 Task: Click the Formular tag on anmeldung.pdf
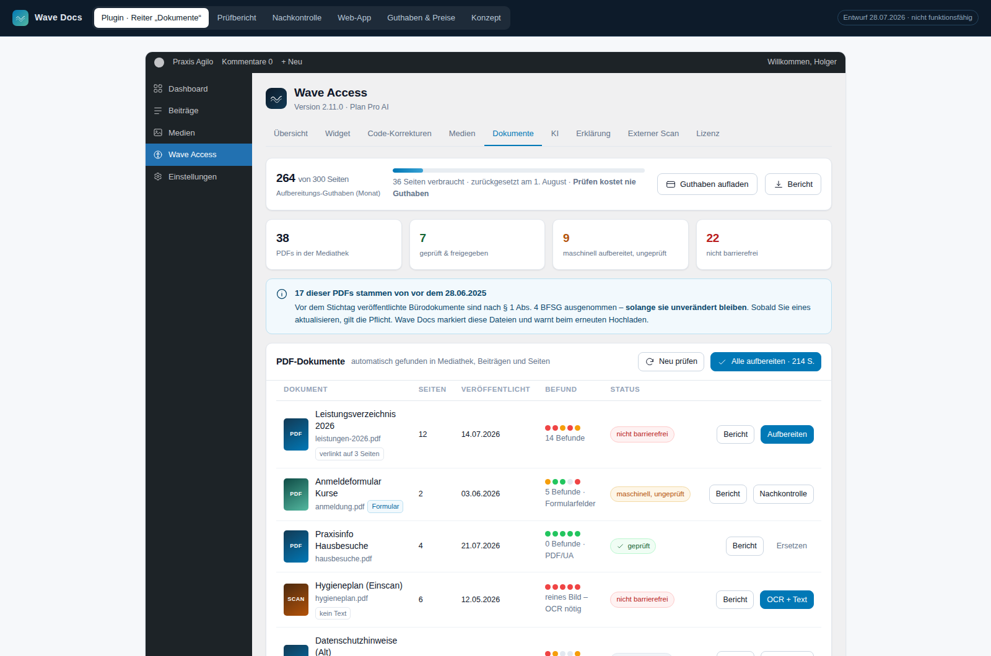pos(385,507)
